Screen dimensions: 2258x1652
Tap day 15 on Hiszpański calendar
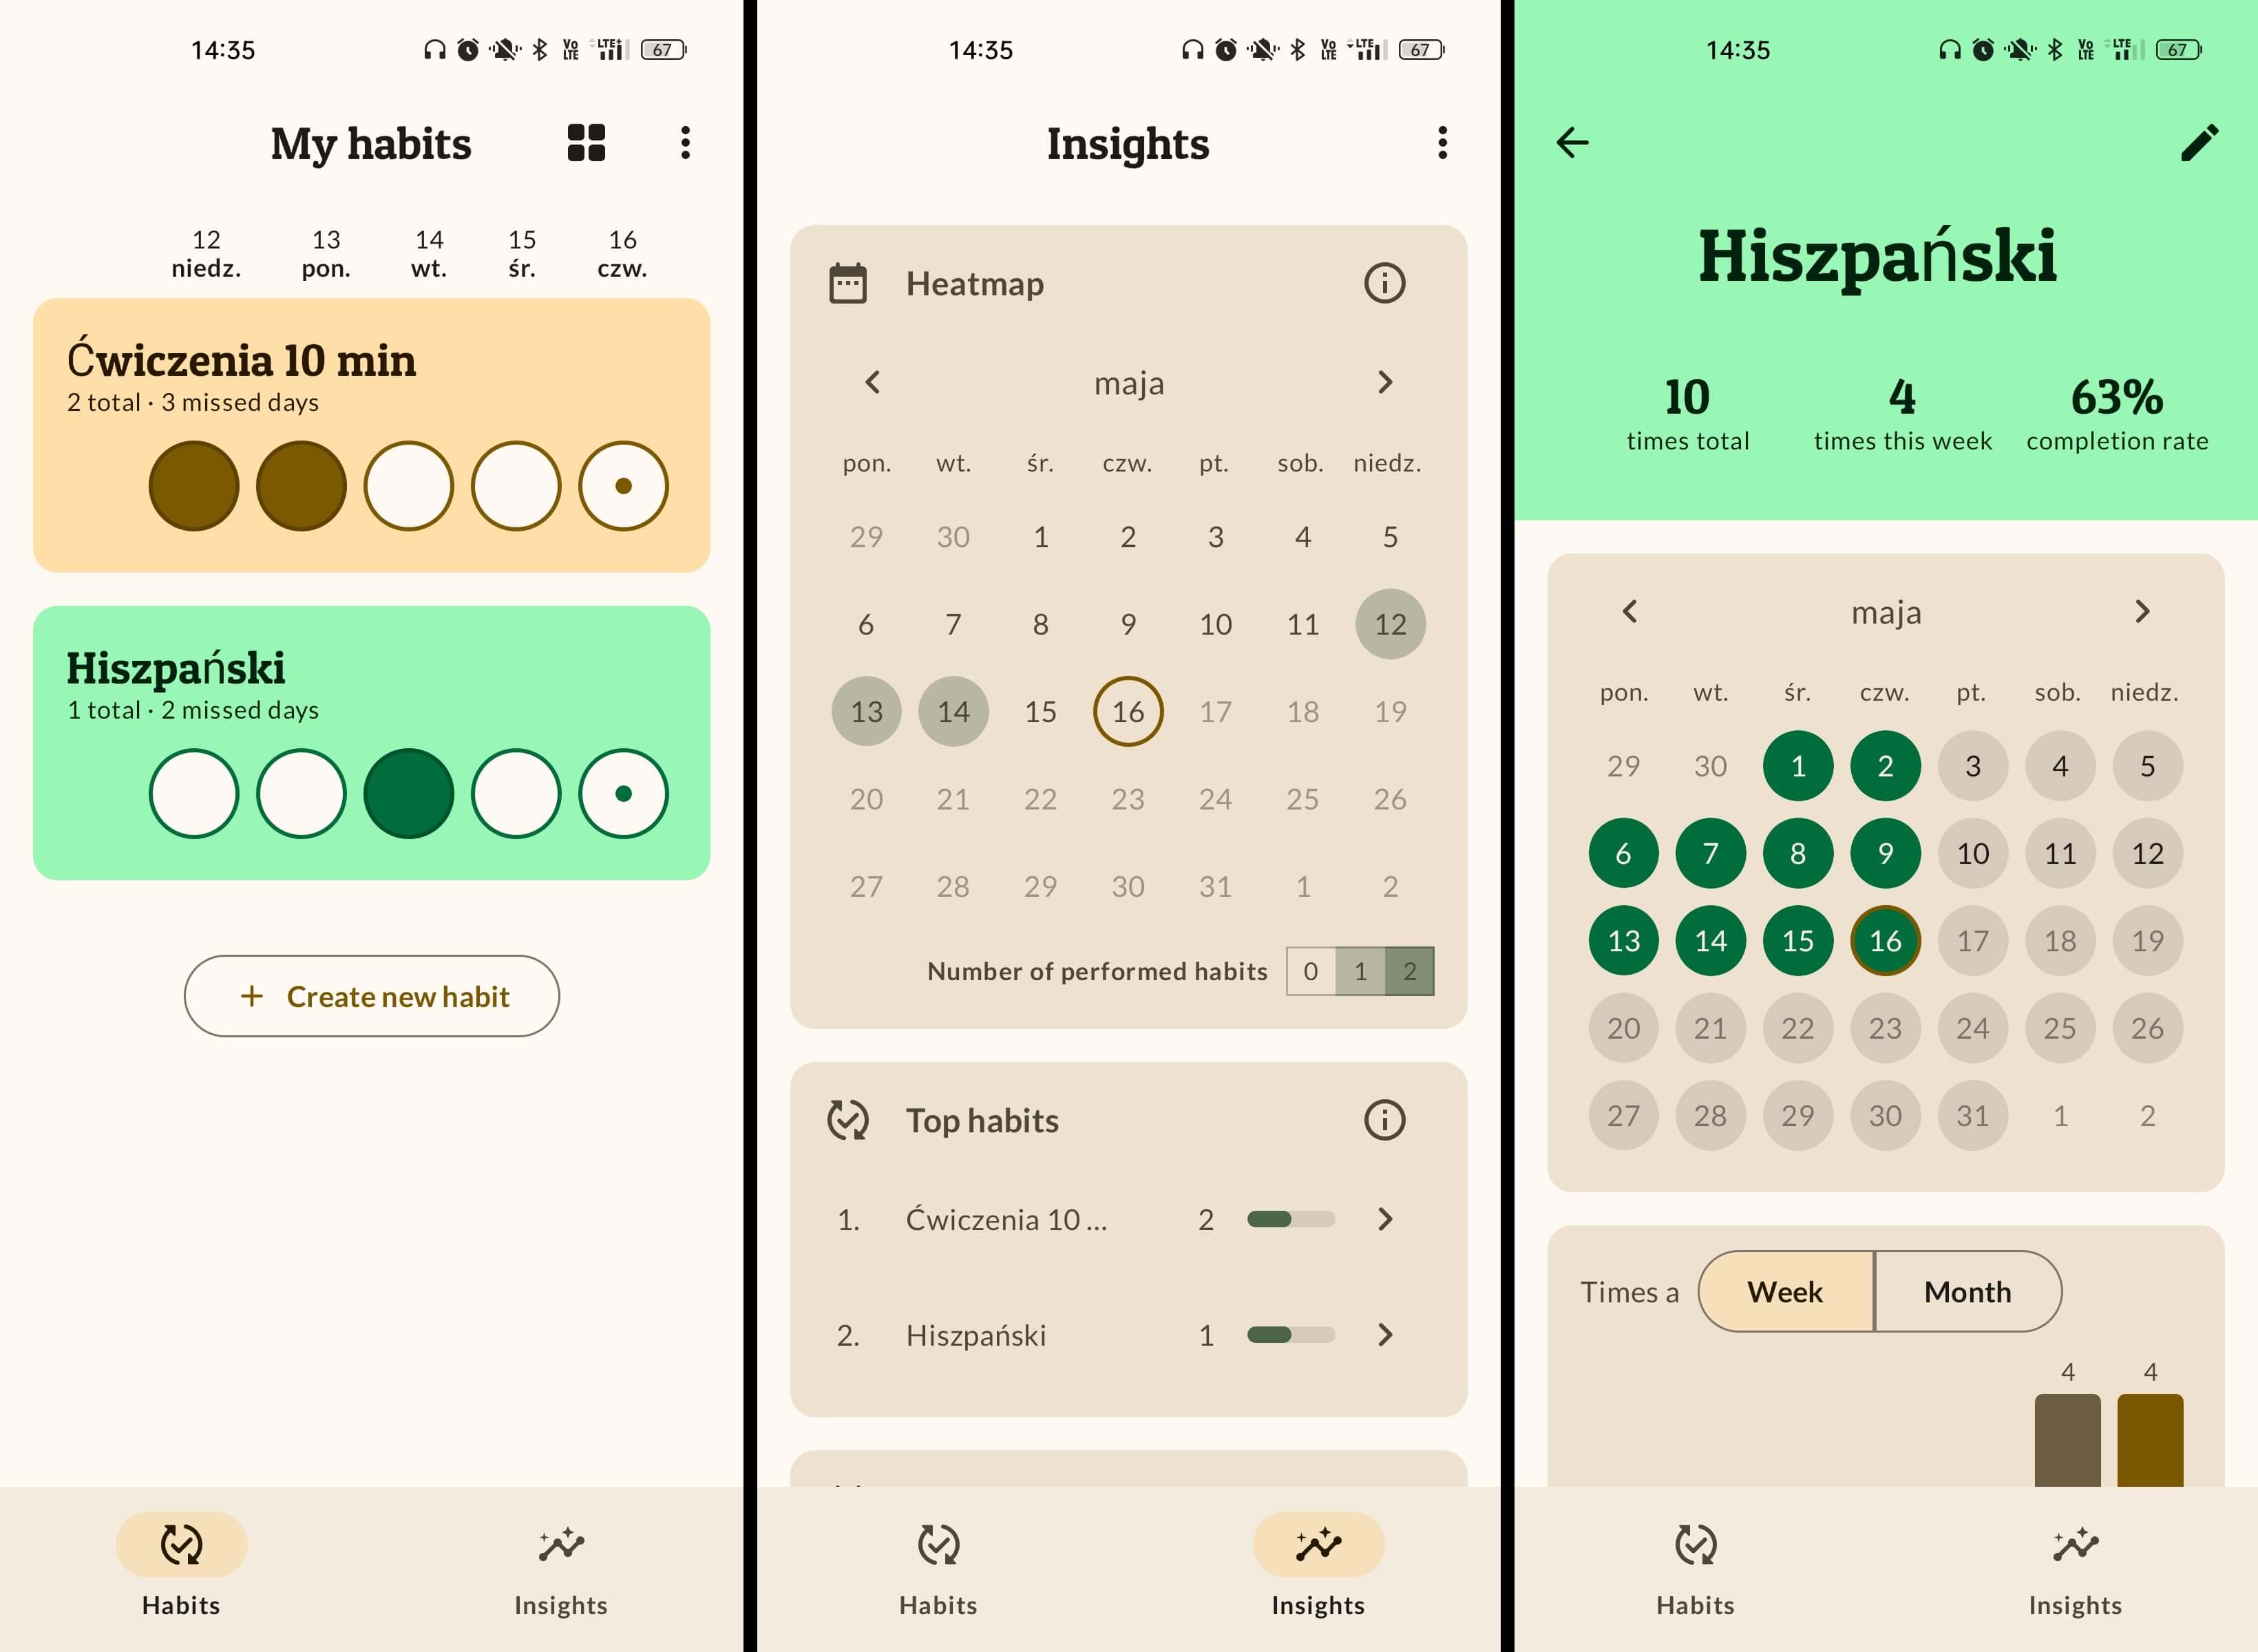coord(1797,938)
